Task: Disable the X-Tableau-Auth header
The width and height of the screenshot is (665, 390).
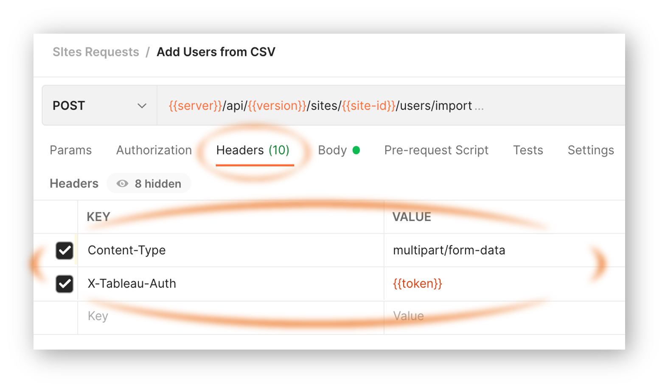Action: tap(65, 284)
